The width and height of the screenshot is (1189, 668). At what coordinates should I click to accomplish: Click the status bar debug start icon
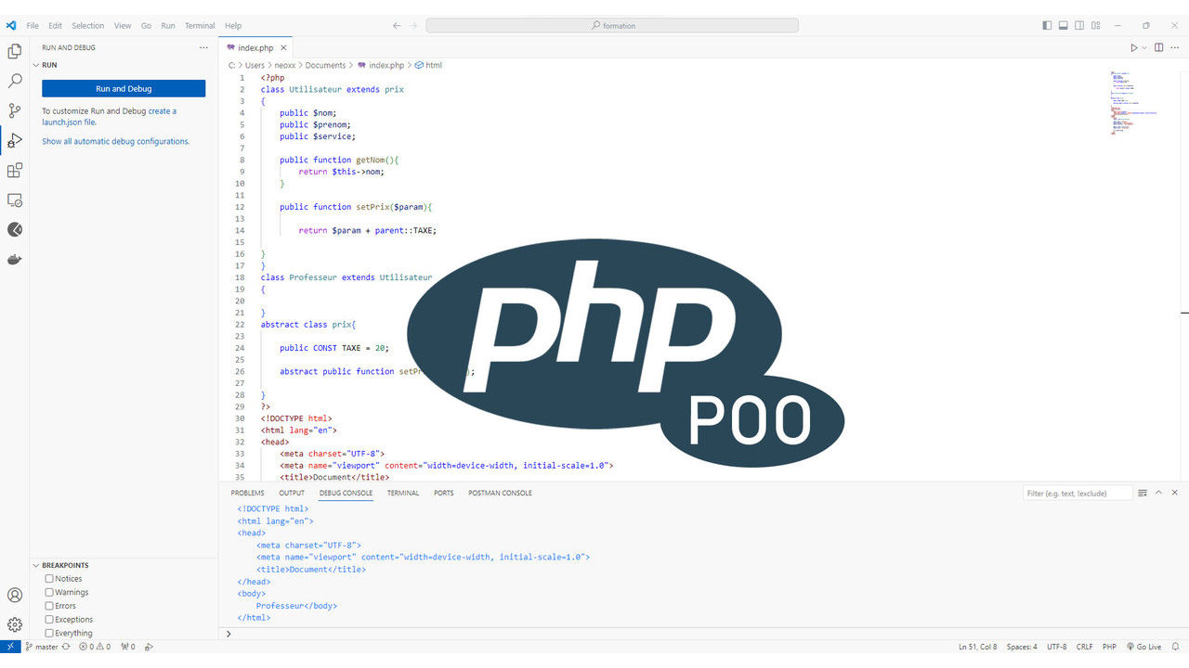pyautogui.click(x=149, y=647)
